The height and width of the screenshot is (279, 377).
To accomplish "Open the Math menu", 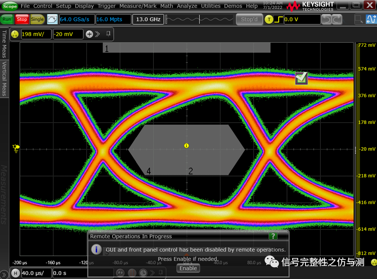I will [x=167, y=6].
